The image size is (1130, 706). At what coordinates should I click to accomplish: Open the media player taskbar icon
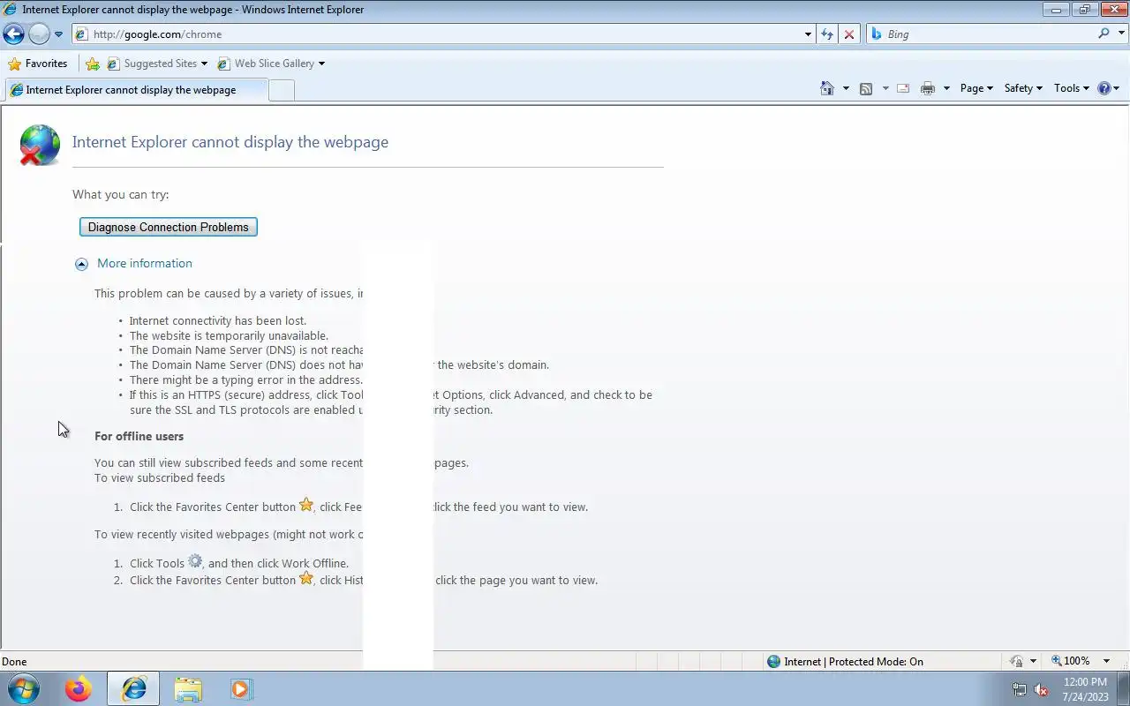click(242, 688)
